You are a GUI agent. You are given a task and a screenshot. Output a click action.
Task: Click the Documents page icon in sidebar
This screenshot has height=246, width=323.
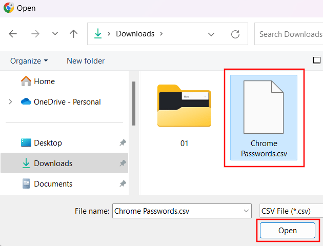[x=26, y=183]
